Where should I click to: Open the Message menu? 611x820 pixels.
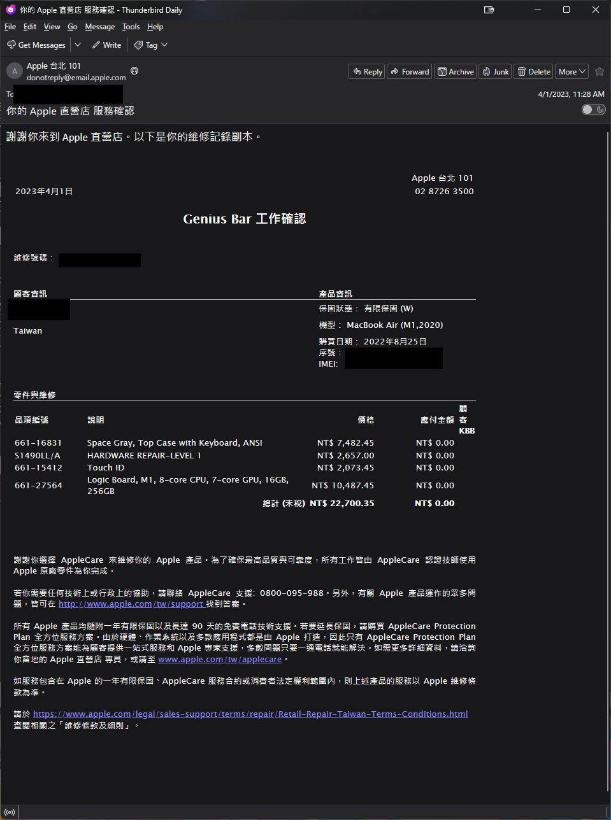coord(100,27)
